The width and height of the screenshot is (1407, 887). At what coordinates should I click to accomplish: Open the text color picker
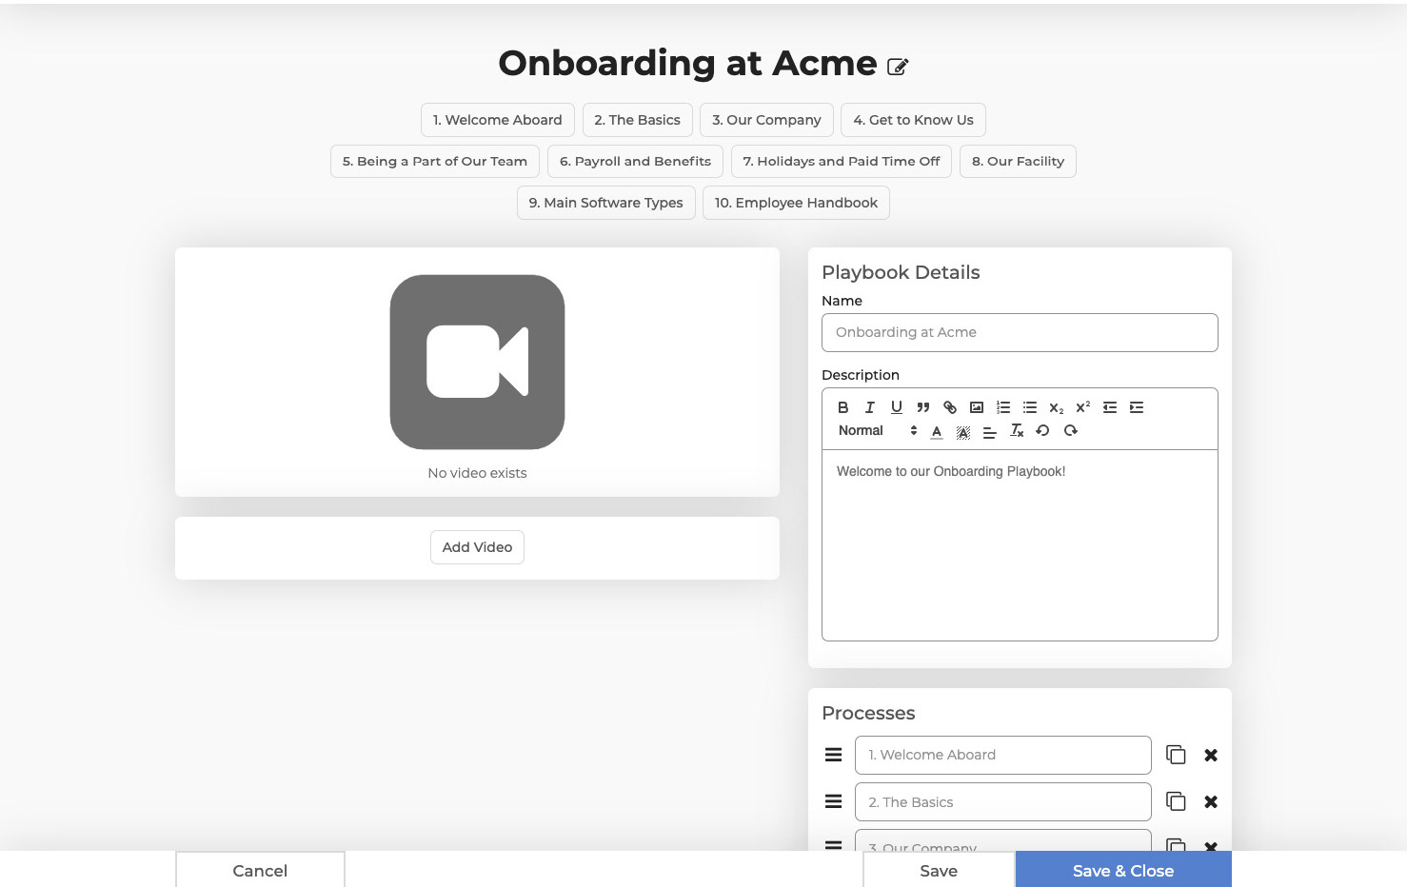937,431
